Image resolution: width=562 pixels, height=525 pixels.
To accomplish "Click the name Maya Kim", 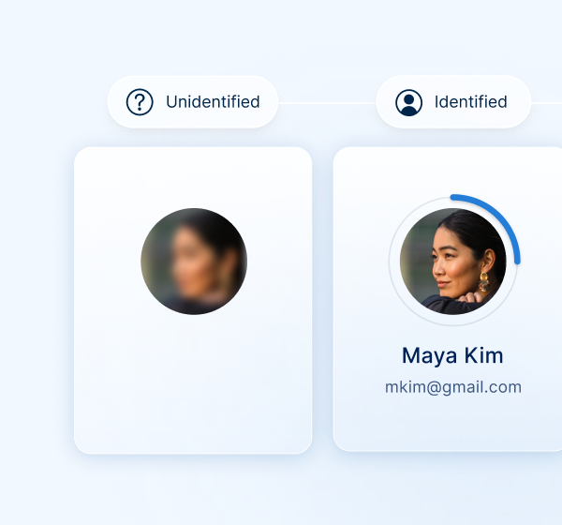I will (x=452, y=356).
